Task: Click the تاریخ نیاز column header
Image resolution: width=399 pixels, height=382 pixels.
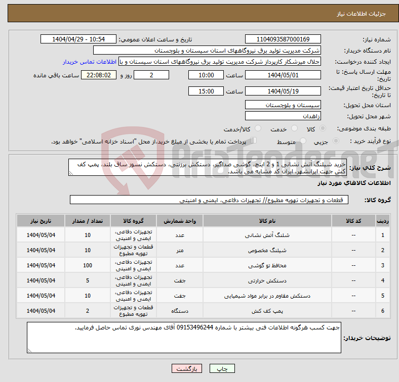Action: [x=41, y=221]
